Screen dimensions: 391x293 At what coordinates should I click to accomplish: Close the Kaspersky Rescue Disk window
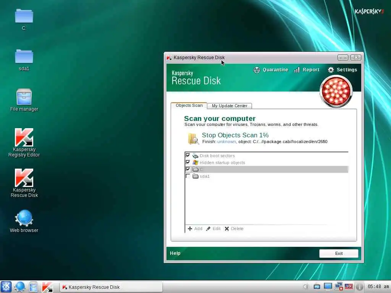(x=355, y=58)
